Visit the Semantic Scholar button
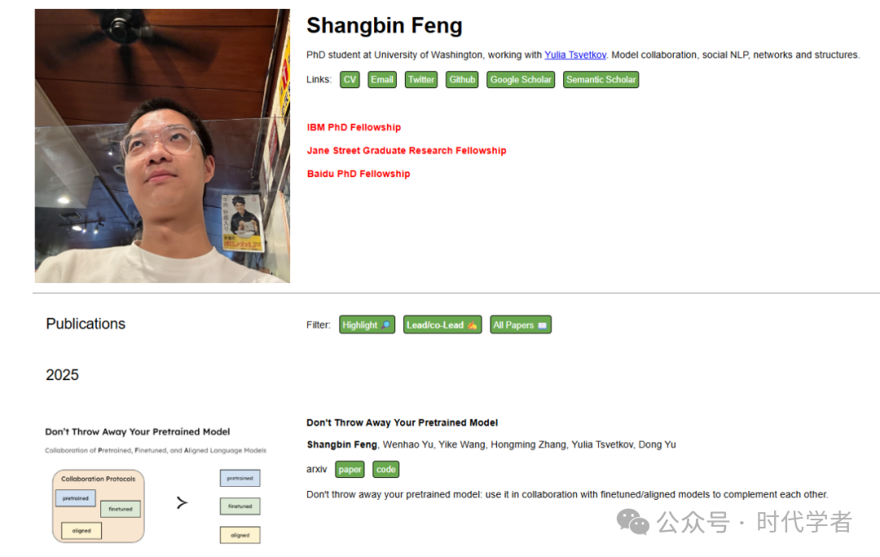 [601, 80]
